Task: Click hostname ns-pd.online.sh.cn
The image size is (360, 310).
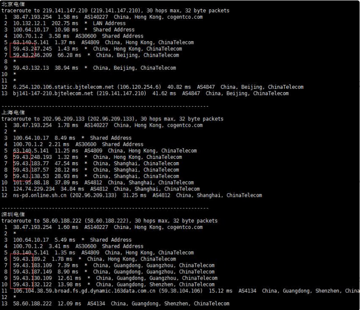Action: tap(40, 196)
